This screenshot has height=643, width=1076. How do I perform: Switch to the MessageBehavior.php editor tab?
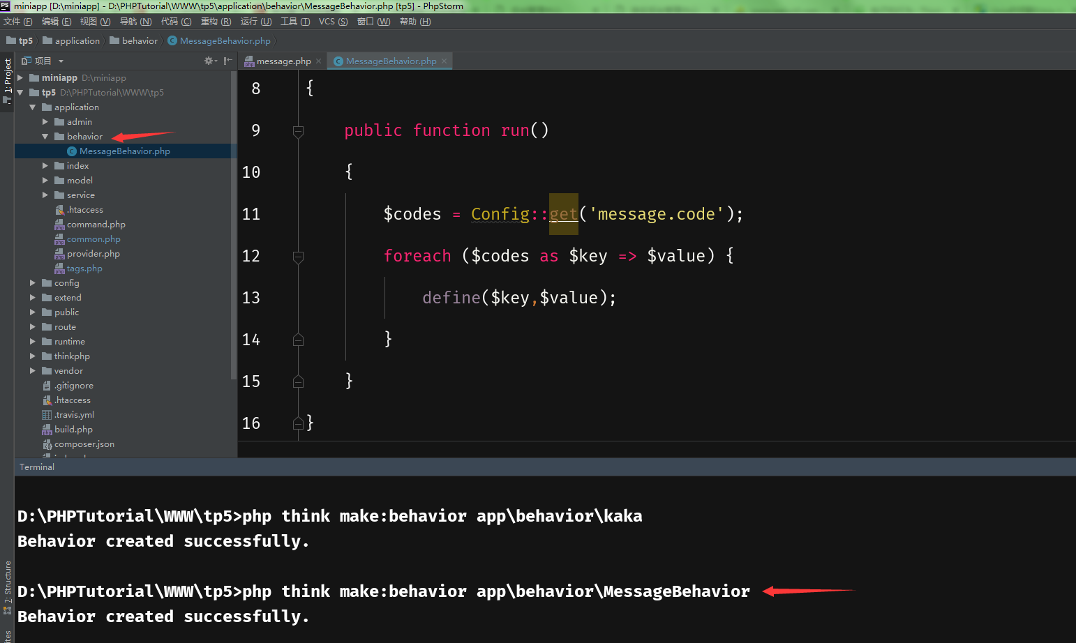[x=391, y=61]
